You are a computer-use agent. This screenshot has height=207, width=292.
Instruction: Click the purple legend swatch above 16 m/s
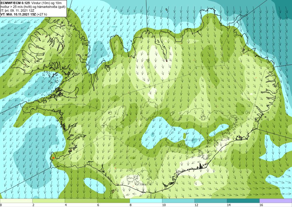(x=276, y=201)
